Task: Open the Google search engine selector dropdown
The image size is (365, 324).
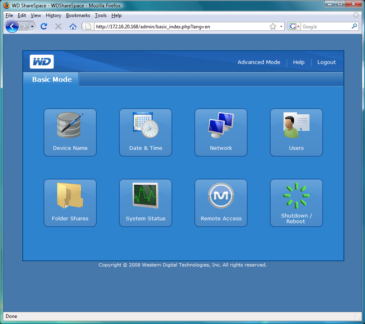Action: [x=294, y=26]
